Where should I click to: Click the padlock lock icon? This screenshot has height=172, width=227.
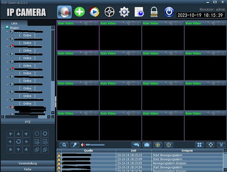click(154, 12)
